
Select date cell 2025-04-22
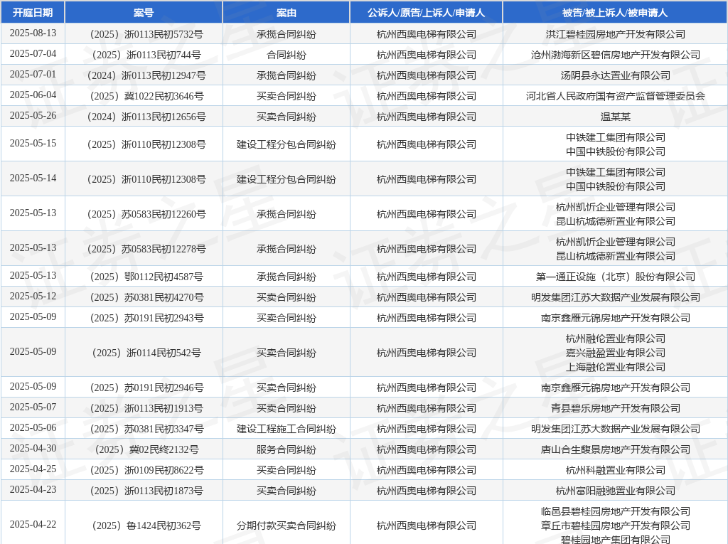point(33,525)
